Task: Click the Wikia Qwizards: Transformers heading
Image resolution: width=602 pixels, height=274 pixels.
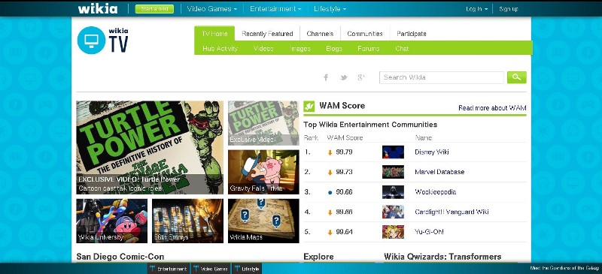Action: coord(442,257)
